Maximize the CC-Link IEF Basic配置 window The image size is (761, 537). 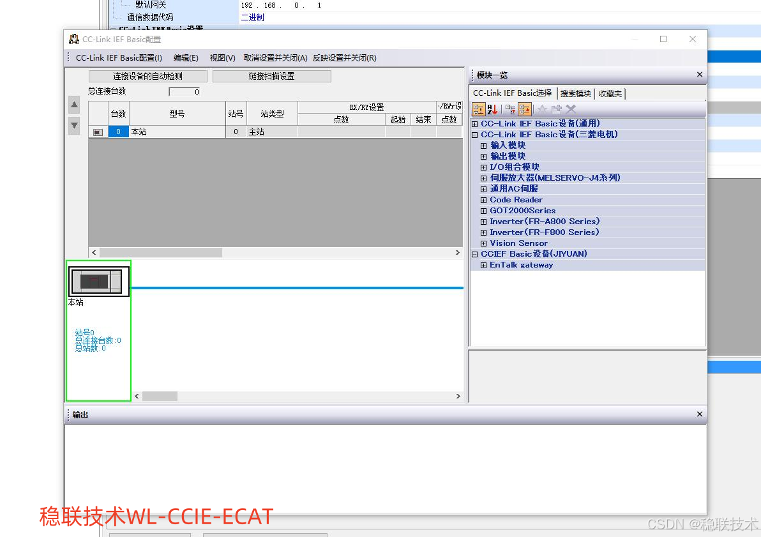[663, 39]
